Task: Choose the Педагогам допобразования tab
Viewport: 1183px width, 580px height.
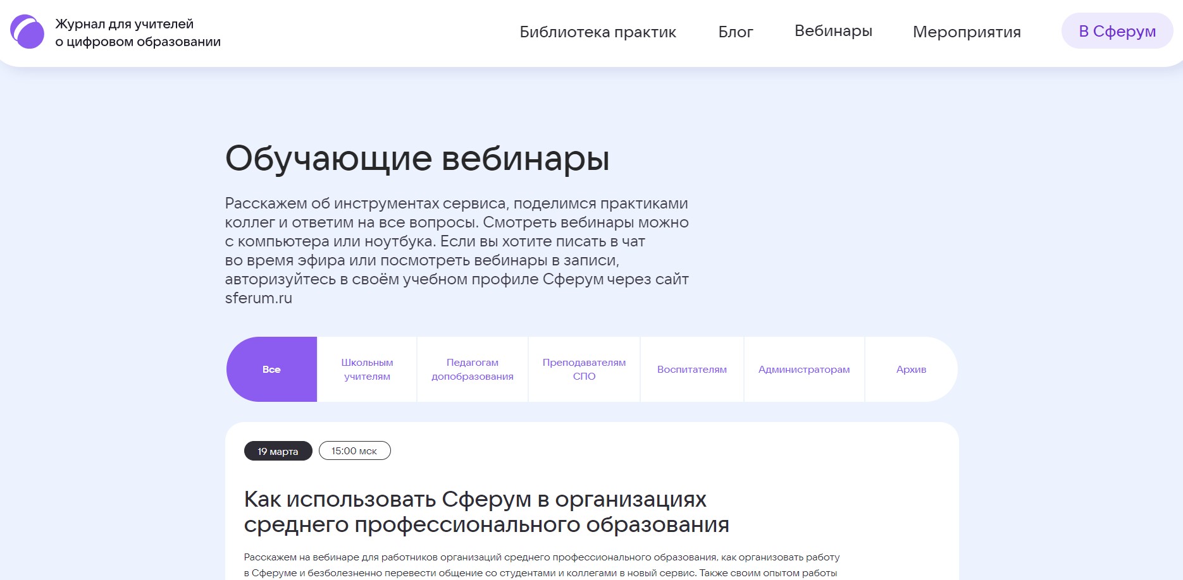Action: (x=473, y=369)
